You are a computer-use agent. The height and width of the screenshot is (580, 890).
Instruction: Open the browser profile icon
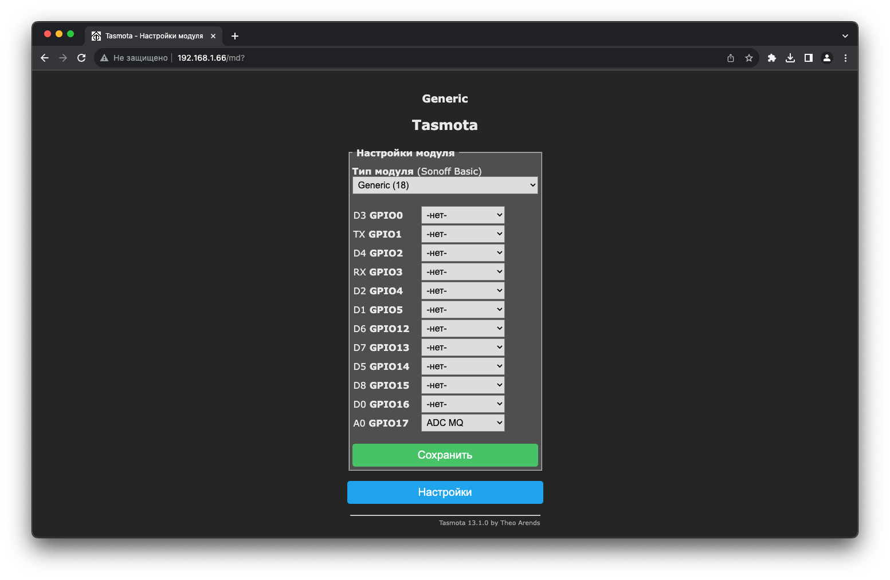pyautogui.click(x=827, y=58)
